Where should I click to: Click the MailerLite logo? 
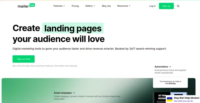click(26, 6)
